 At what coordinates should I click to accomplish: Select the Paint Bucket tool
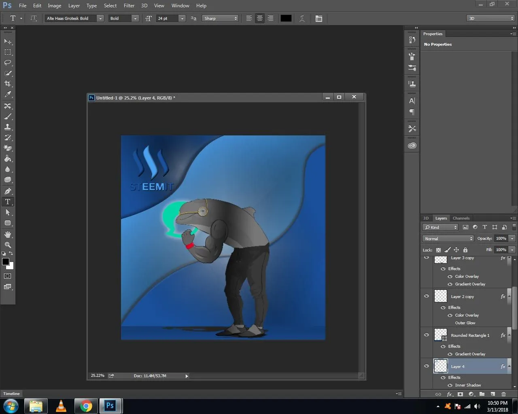coord(8,158)
